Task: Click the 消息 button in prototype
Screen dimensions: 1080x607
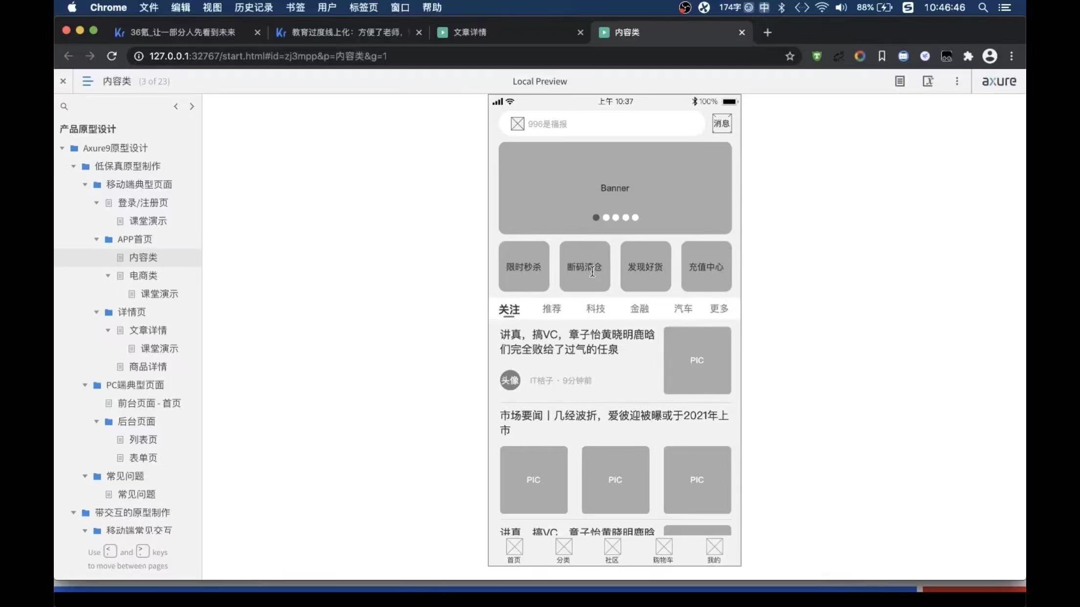Action: point(721,123)
